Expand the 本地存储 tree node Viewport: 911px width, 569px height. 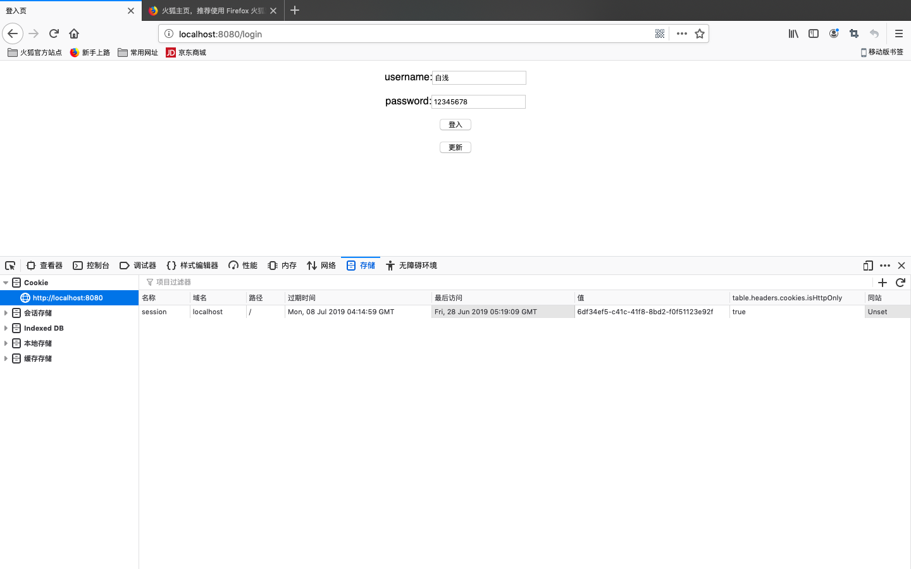[x=6, y=343]
